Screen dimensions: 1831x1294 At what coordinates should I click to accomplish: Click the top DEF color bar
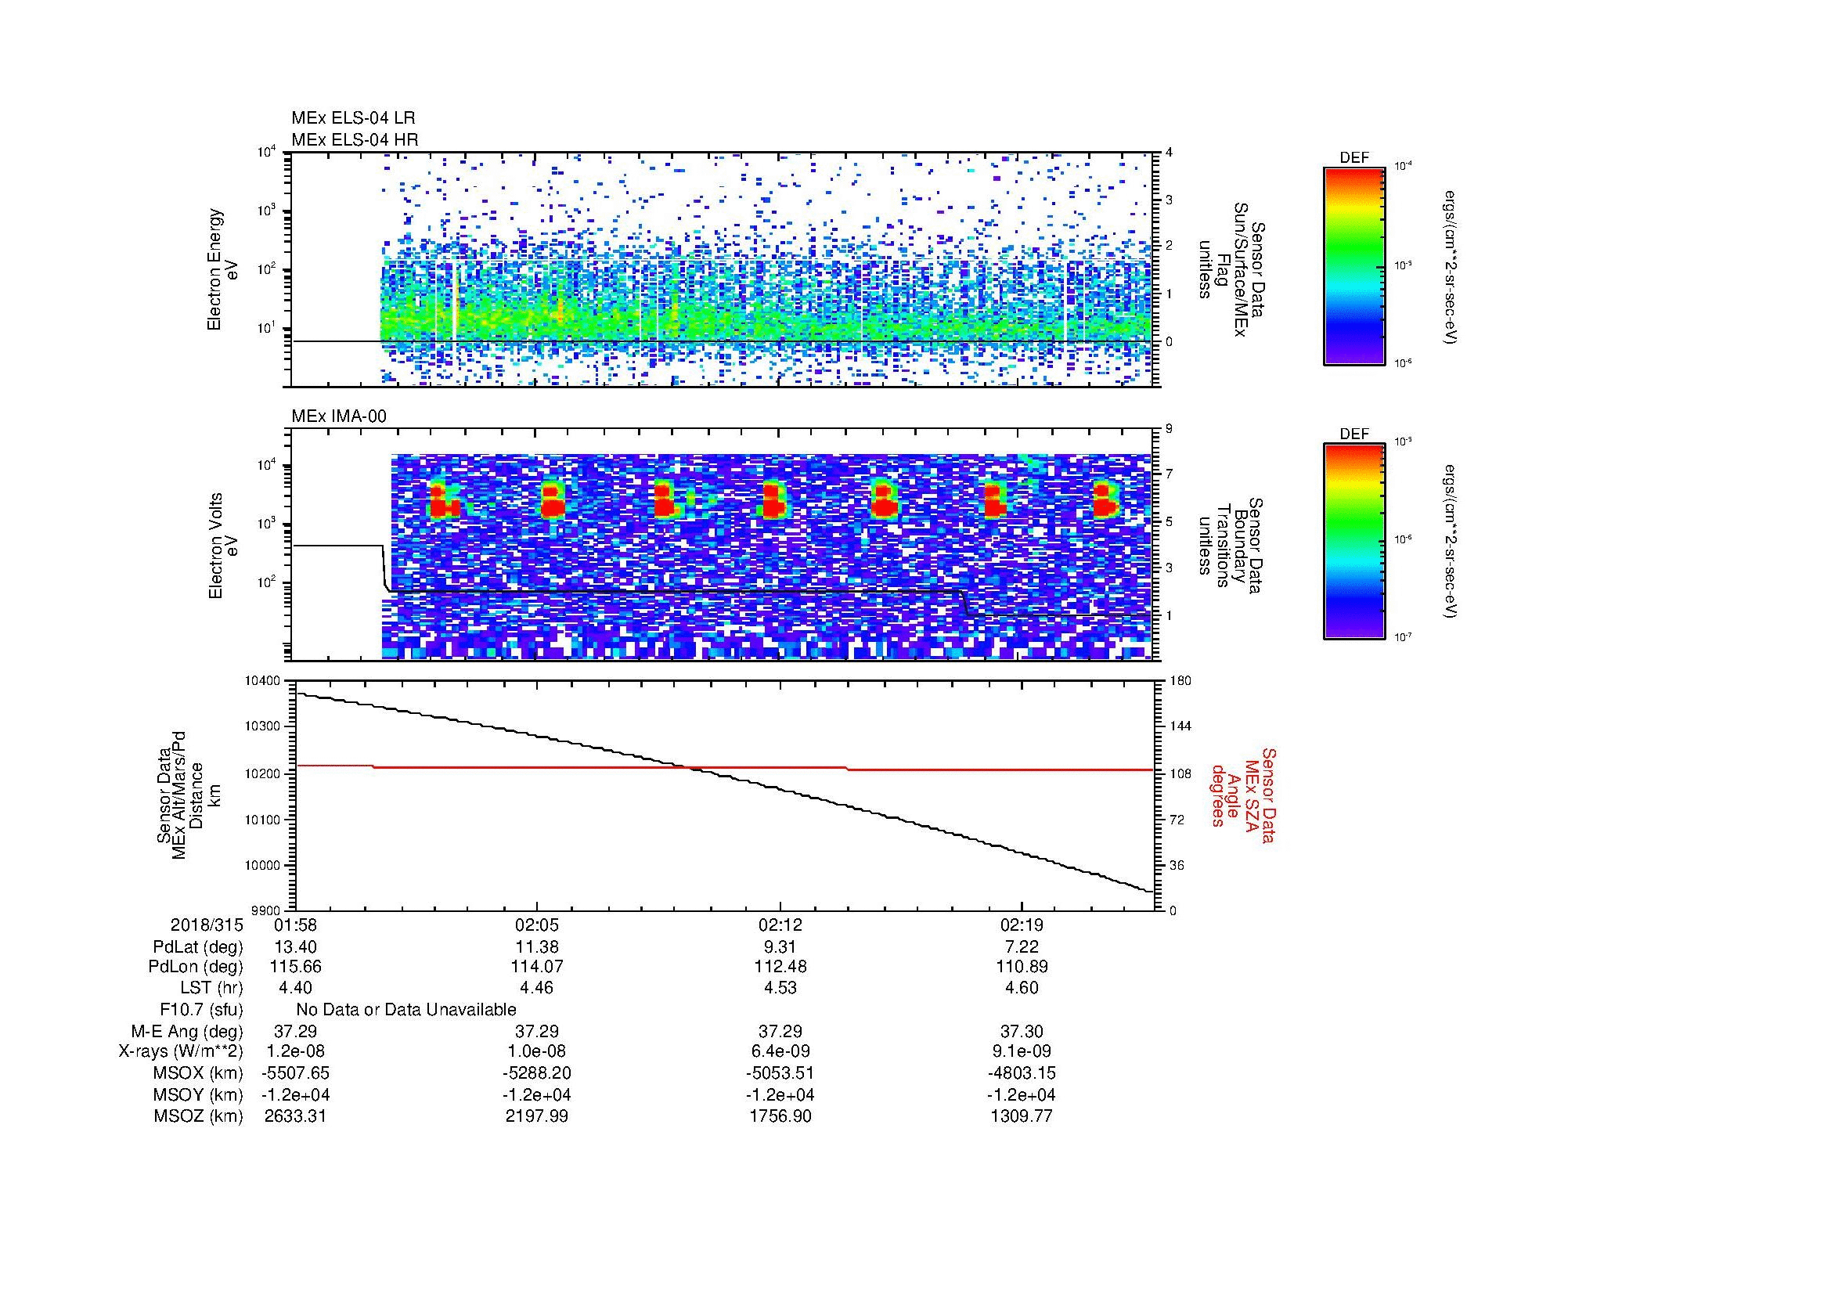coord(1354,265)
